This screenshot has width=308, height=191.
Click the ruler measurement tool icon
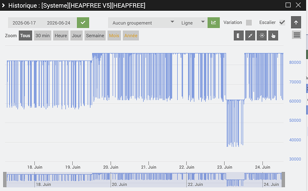[x=239, y=36]
